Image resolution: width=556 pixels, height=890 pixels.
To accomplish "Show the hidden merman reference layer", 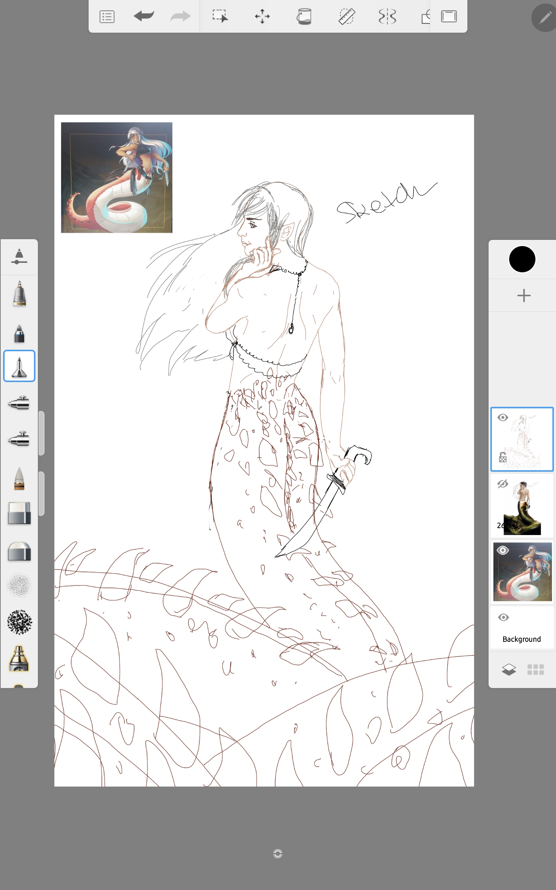I will (x=503, y=484).
